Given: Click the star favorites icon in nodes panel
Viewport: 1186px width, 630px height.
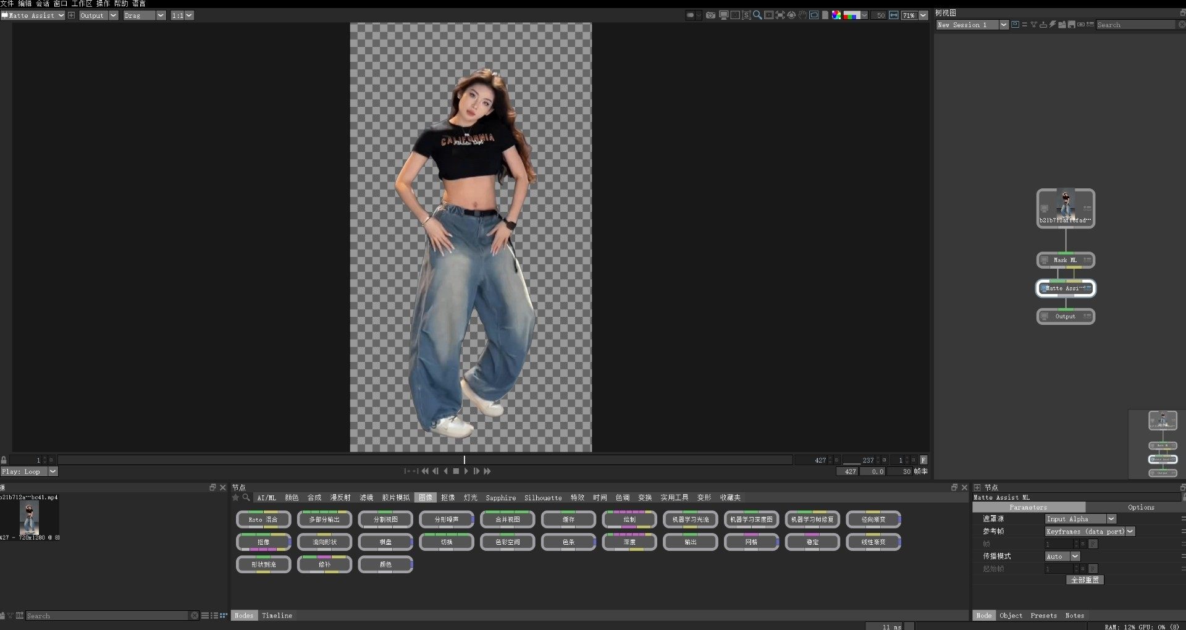Looking at the screenshot, I should click(x=235, y=498).
